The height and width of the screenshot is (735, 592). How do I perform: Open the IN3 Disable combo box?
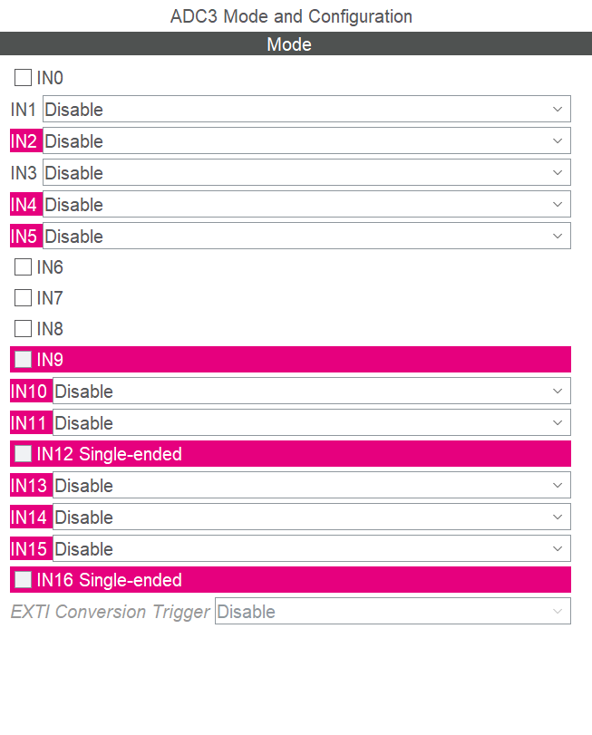pos(306,173)
